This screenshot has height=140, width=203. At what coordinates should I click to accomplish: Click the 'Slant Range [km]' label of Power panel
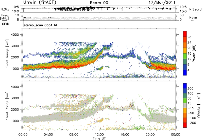7,53
